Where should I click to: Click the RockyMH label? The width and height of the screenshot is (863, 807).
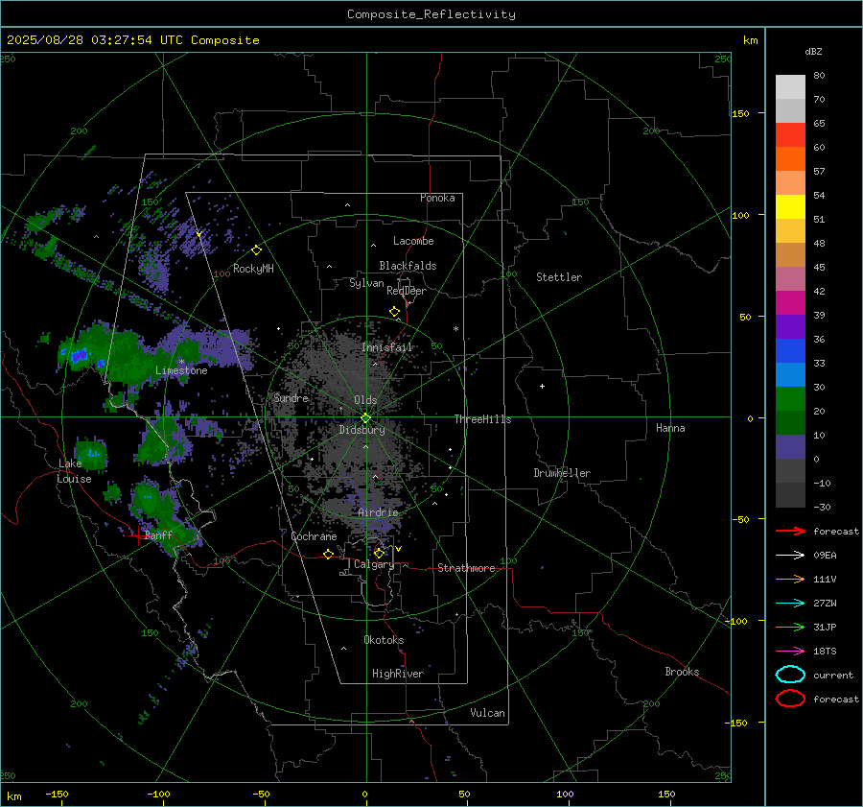pos(253,269)
